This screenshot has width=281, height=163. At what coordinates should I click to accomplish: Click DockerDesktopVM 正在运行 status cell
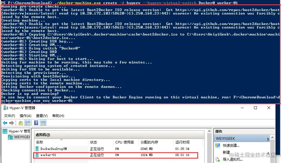click(x=97, y=149)
